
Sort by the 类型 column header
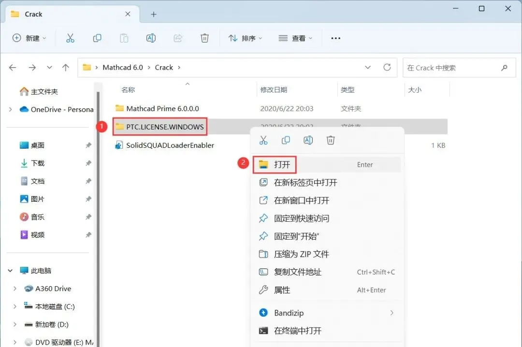click(348, 90)
